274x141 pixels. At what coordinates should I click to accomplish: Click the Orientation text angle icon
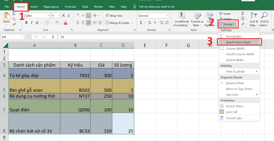pos(95,15)
